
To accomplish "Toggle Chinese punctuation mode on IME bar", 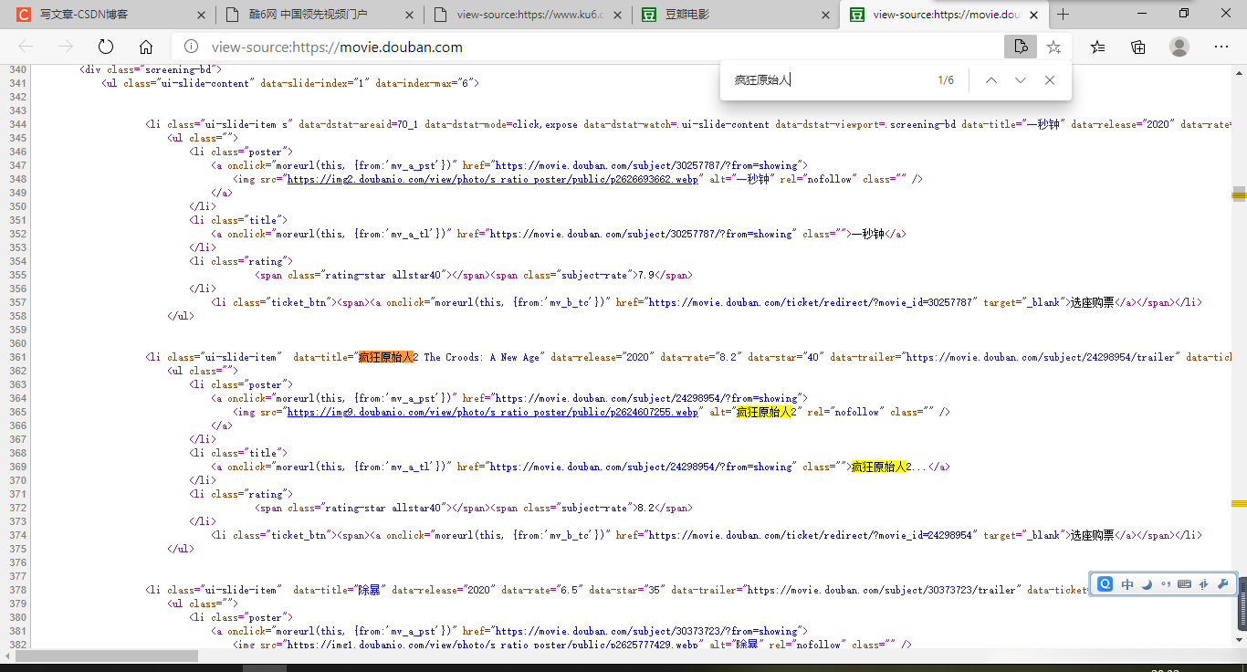I will (1166, 584).
